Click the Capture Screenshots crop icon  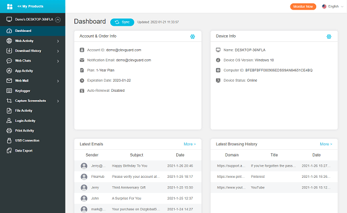[9, 101]
